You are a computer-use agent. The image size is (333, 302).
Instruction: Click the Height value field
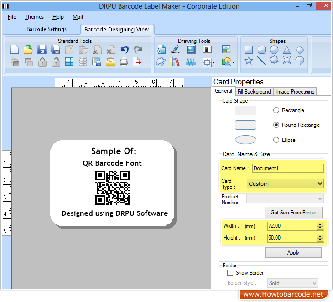pos(292,238)
